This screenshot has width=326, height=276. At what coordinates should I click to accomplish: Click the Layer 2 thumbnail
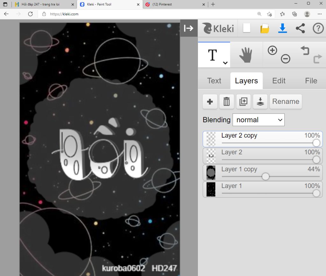click(211, 156)
